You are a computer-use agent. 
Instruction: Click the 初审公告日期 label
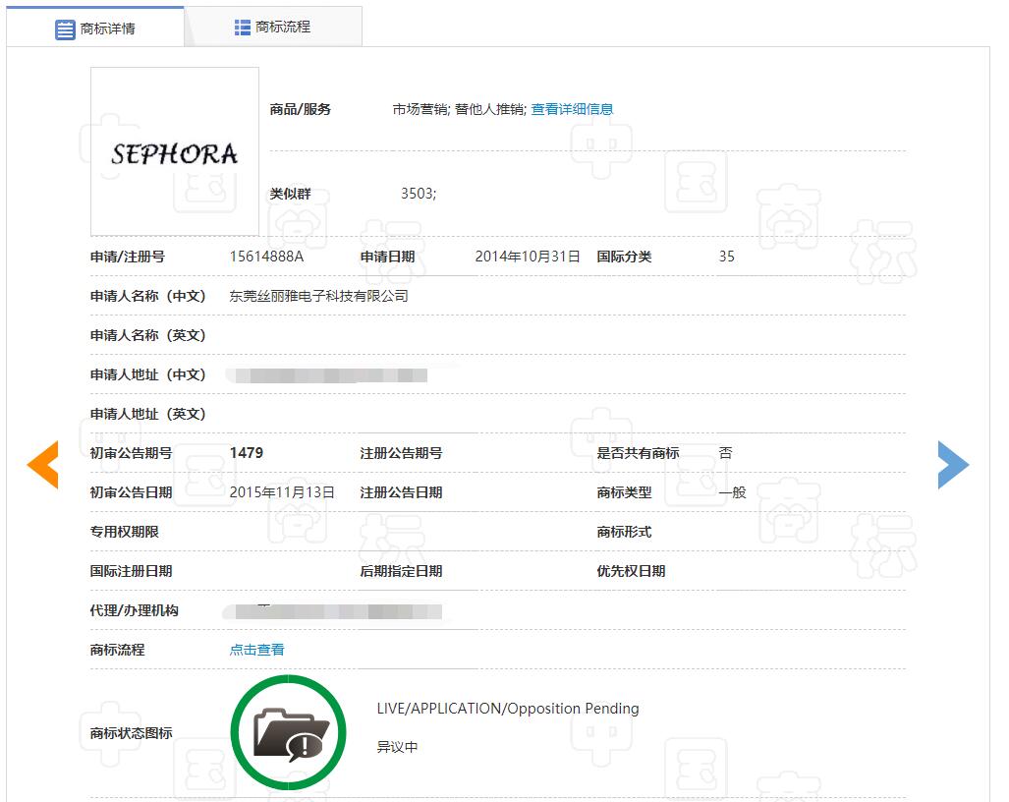(132, 492)
